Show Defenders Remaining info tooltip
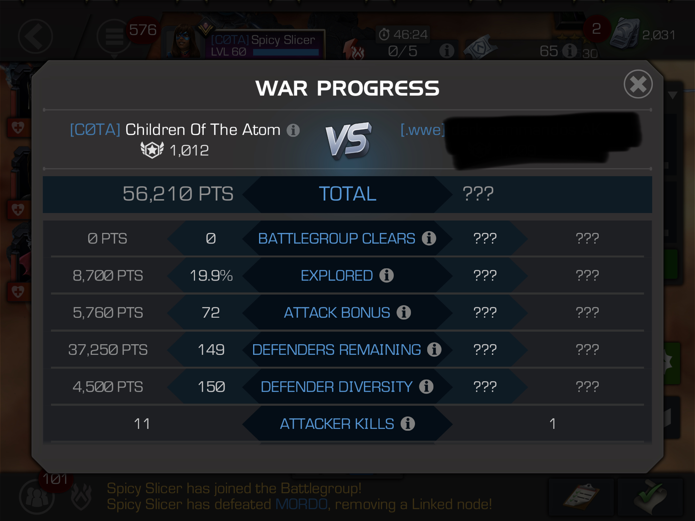695x521 pixels. [x=434, y=350]
